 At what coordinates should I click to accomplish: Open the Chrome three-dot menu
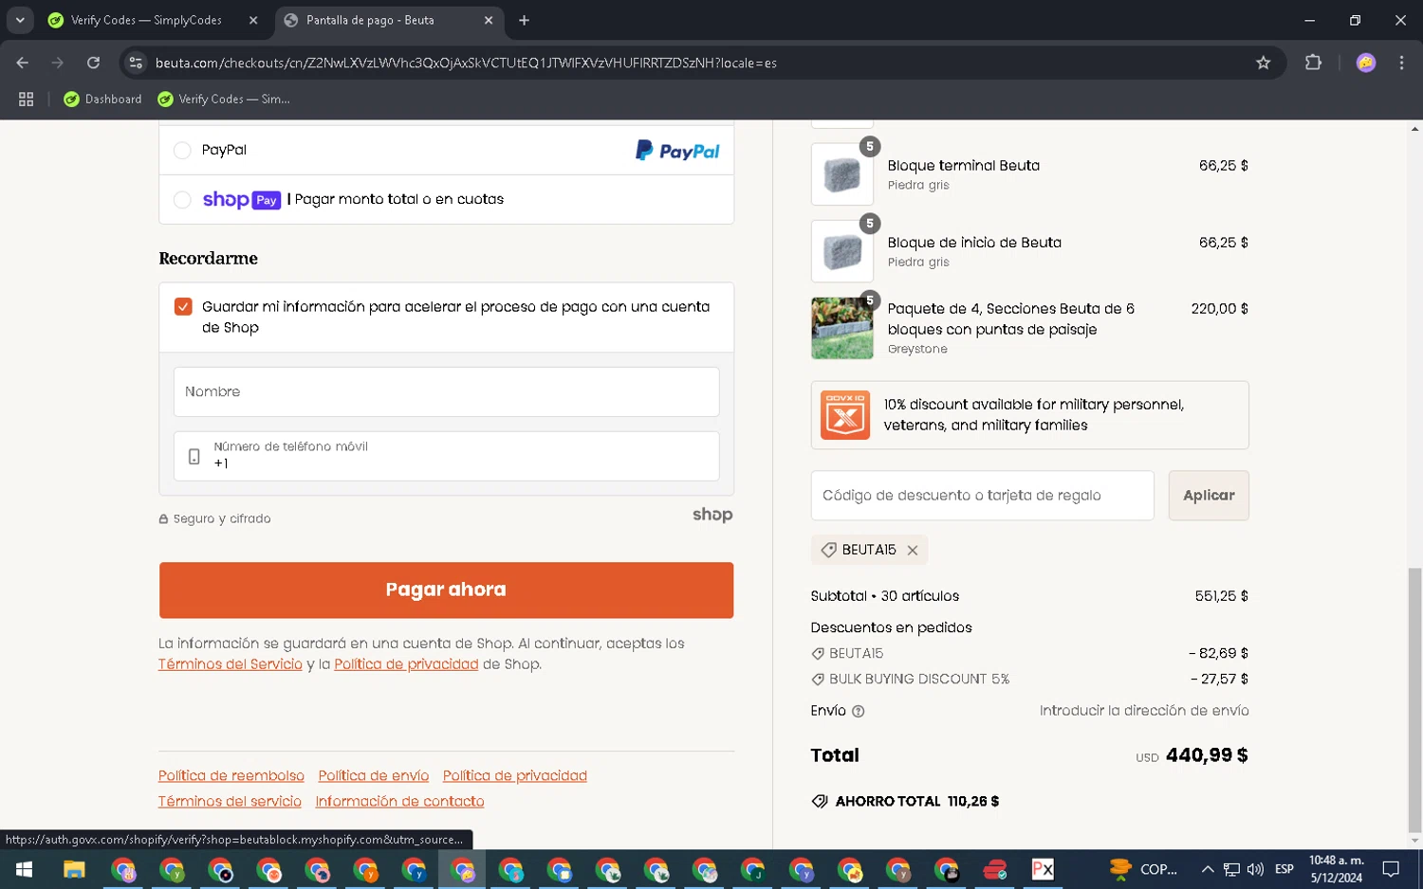tap(1401, 63)
